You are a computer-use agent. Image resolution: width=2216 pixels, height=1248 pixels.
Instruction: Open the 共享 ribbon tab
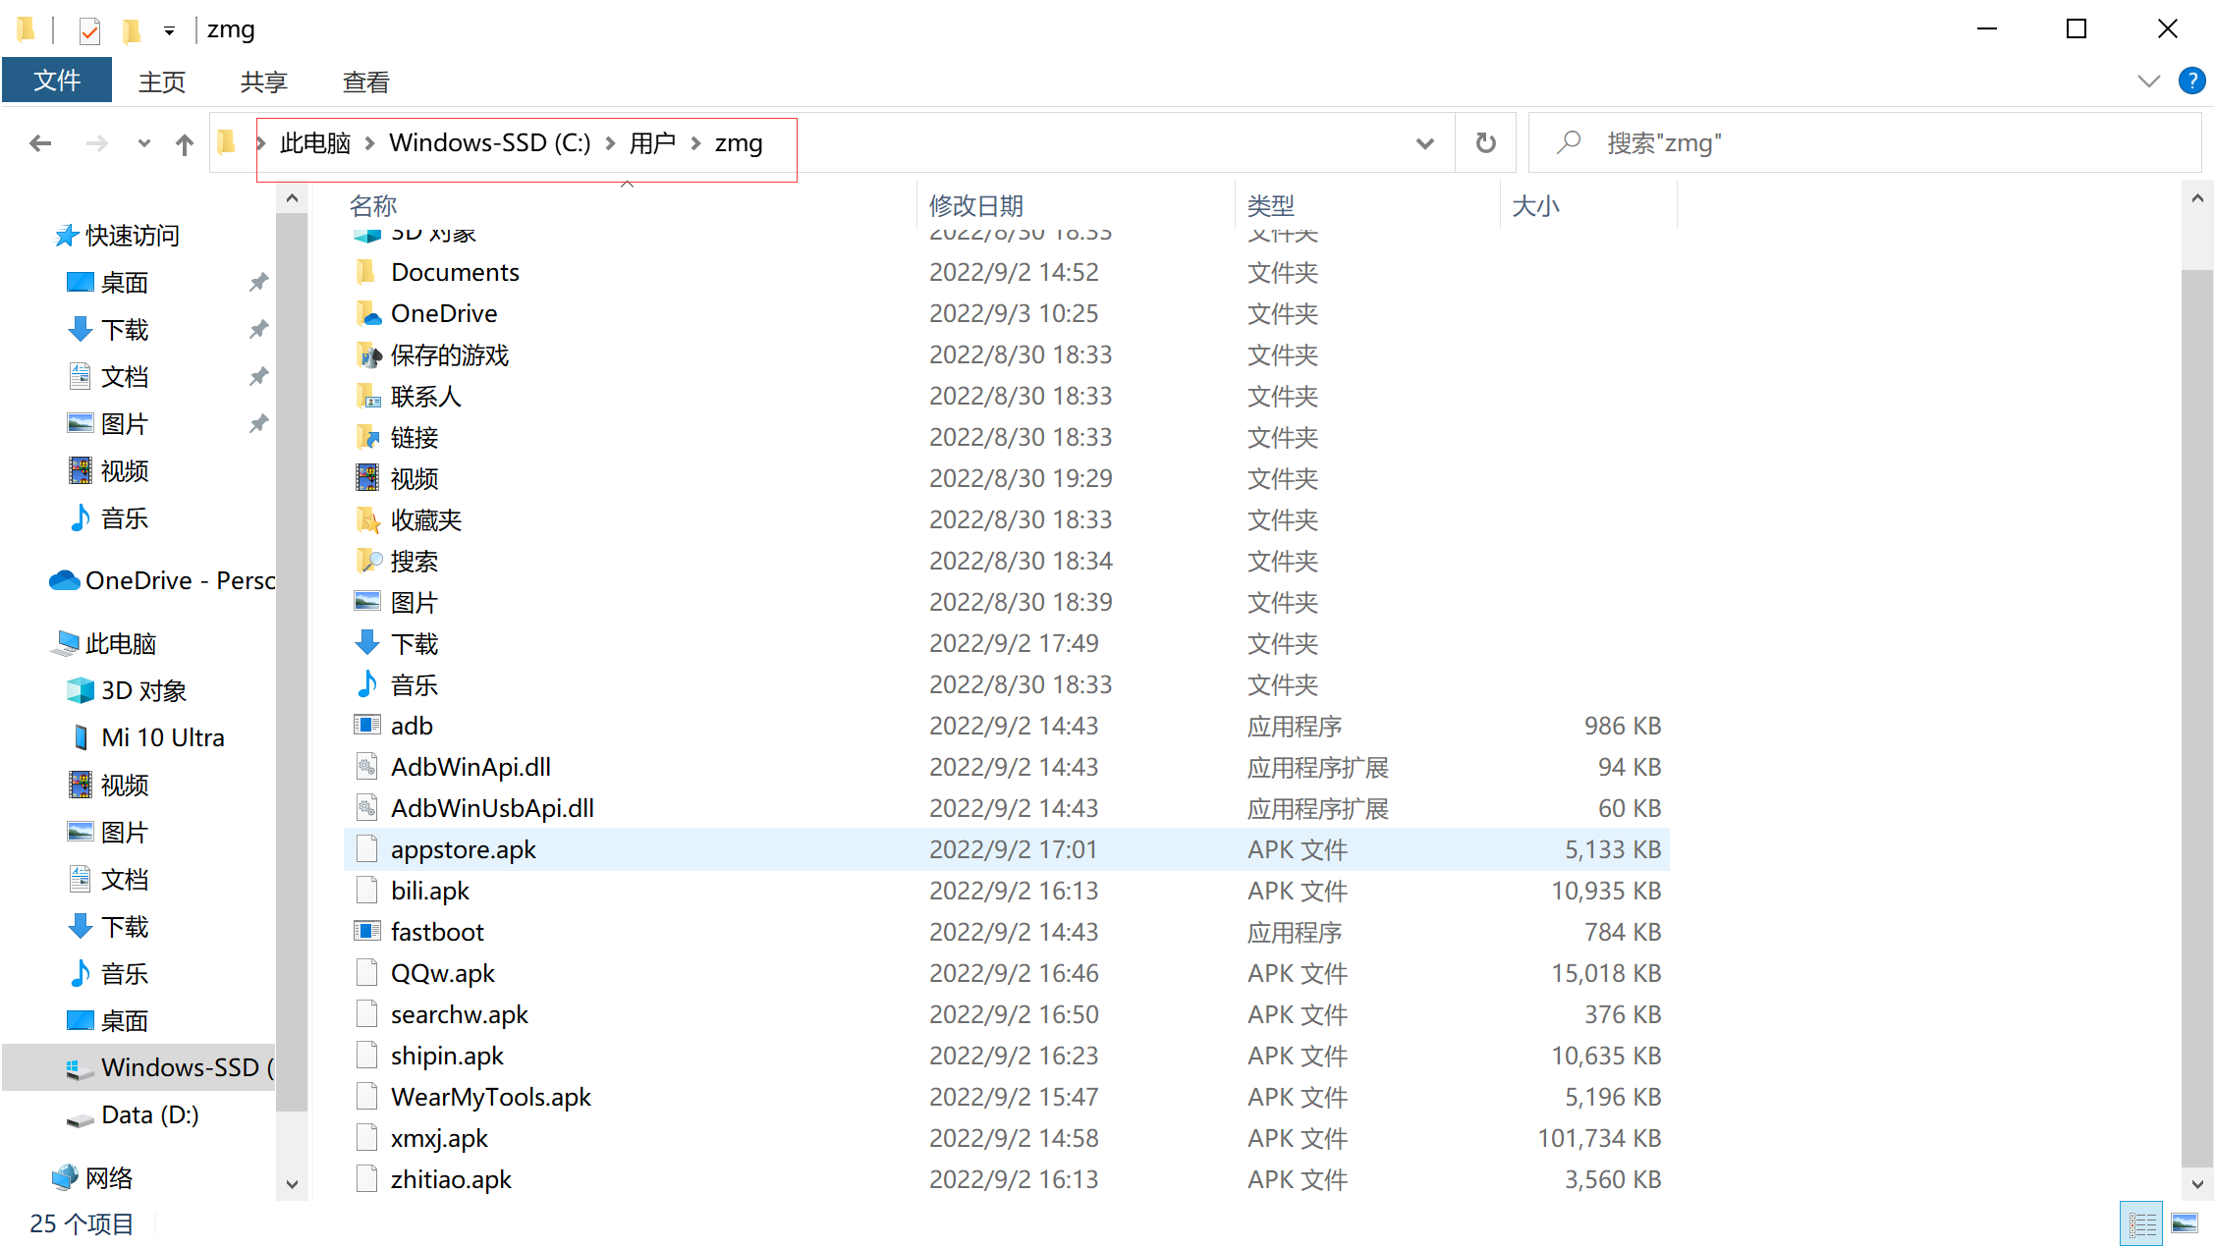point(264,81)
